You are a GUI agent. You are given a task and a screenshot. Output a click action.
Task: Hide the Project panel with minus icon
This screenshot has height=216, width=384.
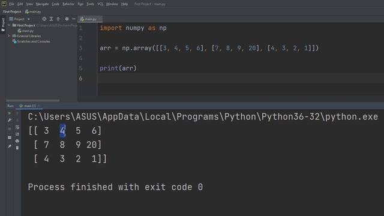74,19
